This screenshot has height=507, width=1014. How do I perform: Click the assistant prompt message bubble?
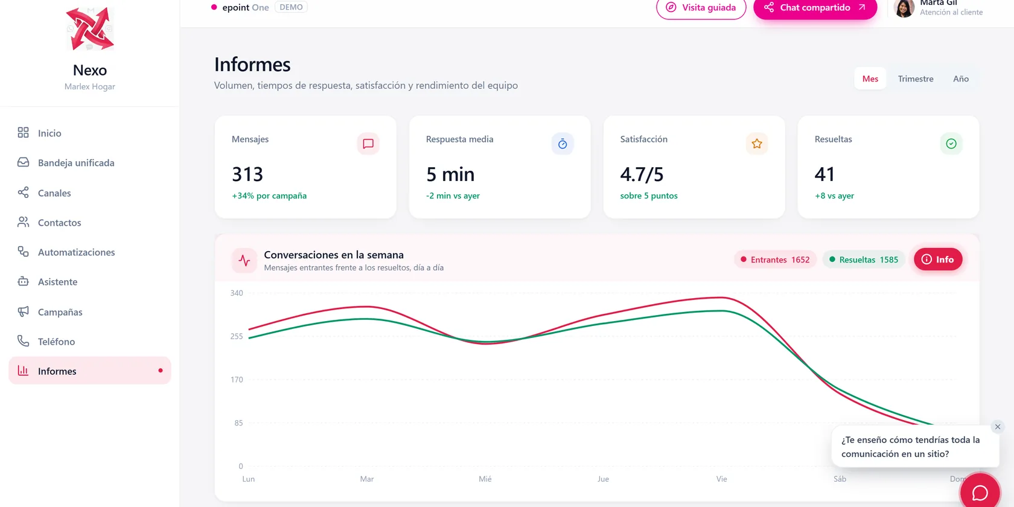[915, 447]
